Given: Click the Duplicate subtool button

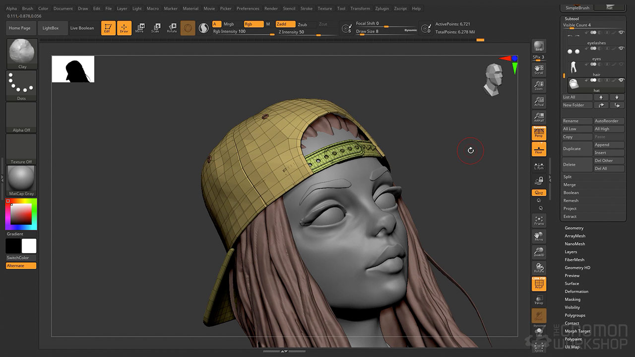Looking at the screenshot, I should tap(577, 149).
